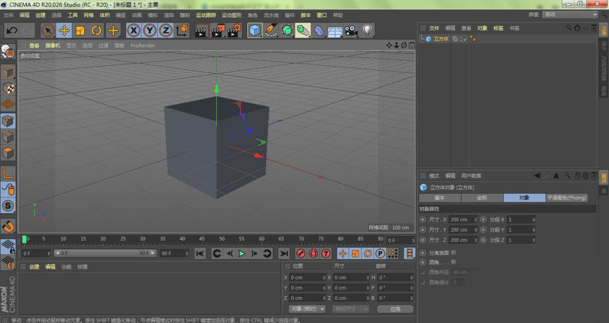Open the 对象 (相对) coordinate dropdown
Screen dimensions: 609x323
[307, 309]
